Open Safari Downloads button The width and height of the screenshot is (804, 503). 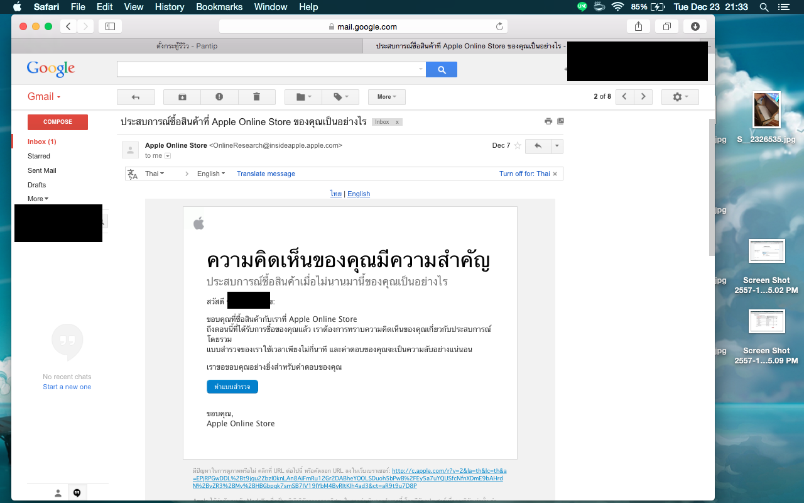click(x=695, y=26)
